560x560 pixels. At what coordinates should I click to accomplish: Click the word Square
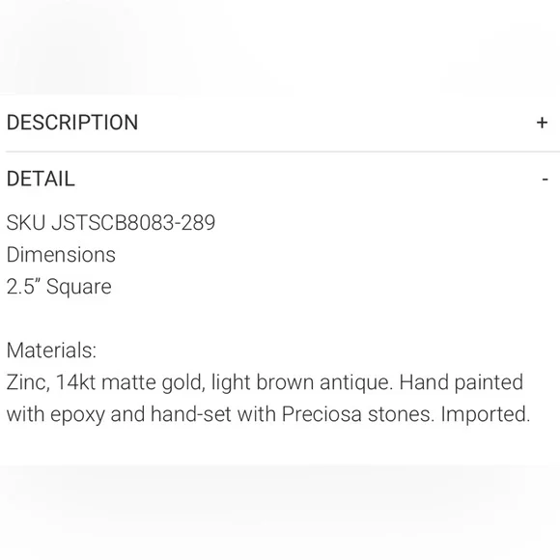(x=79, y=287)
